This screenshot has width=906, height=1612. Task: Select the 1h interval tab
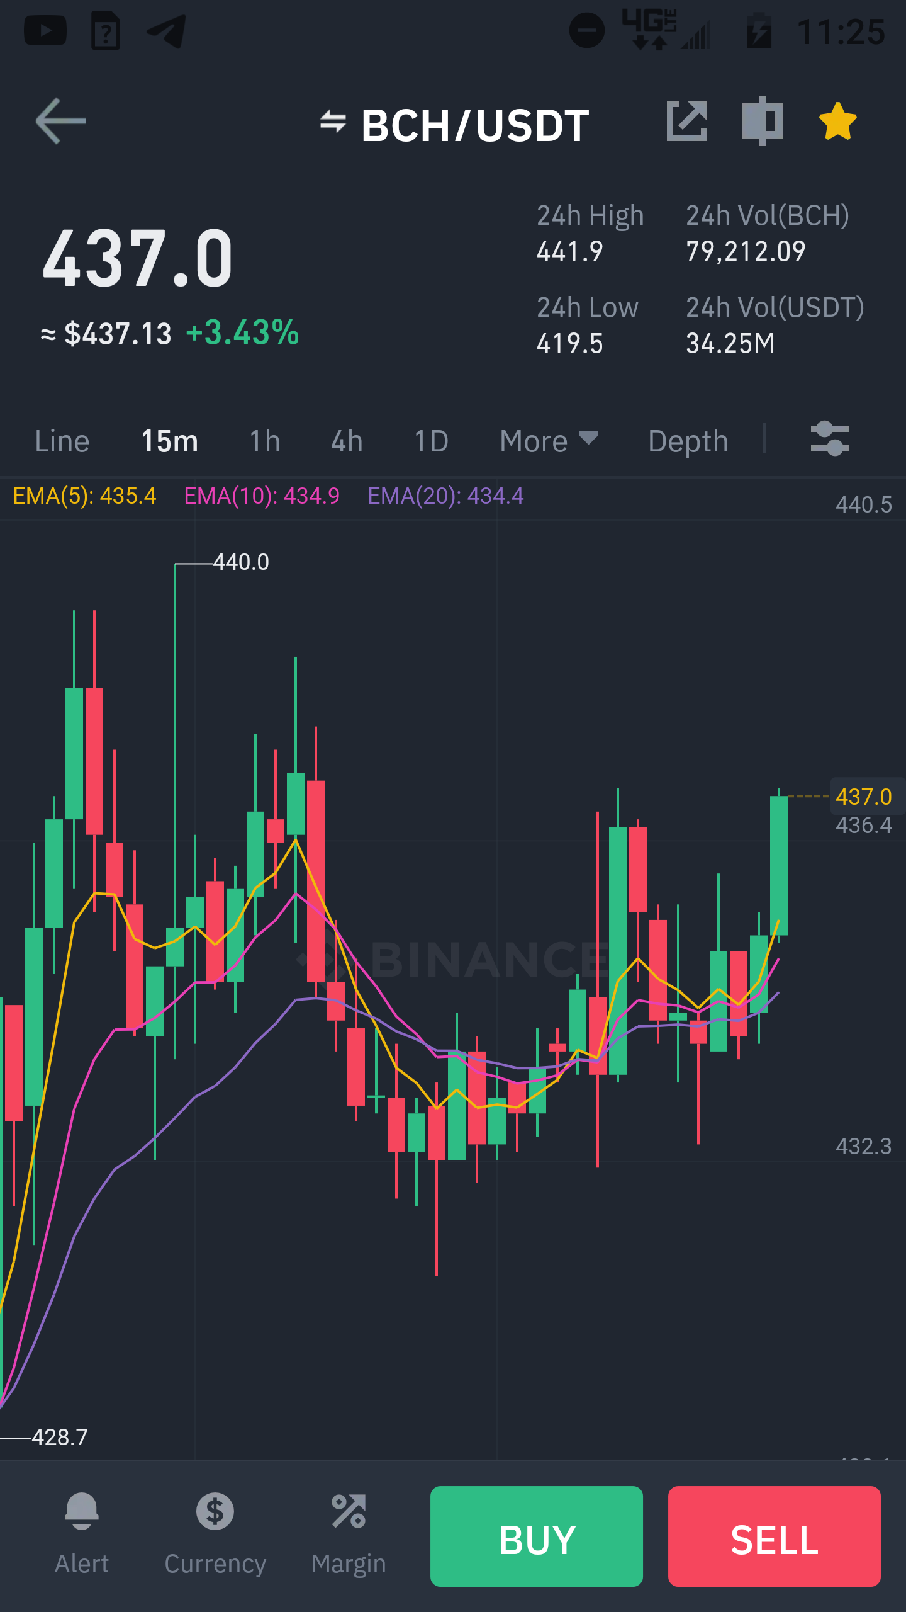tap(265, 441)
